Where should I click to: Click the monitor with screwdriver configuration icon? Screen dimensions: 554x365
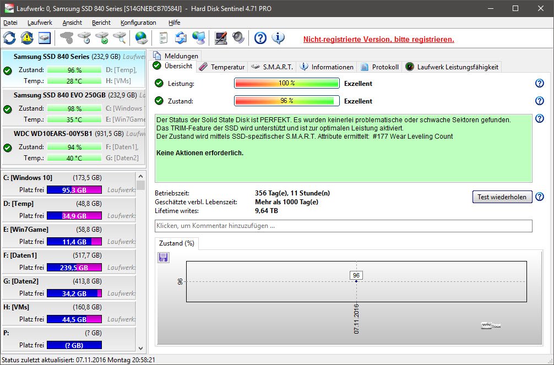coord(221,38)
